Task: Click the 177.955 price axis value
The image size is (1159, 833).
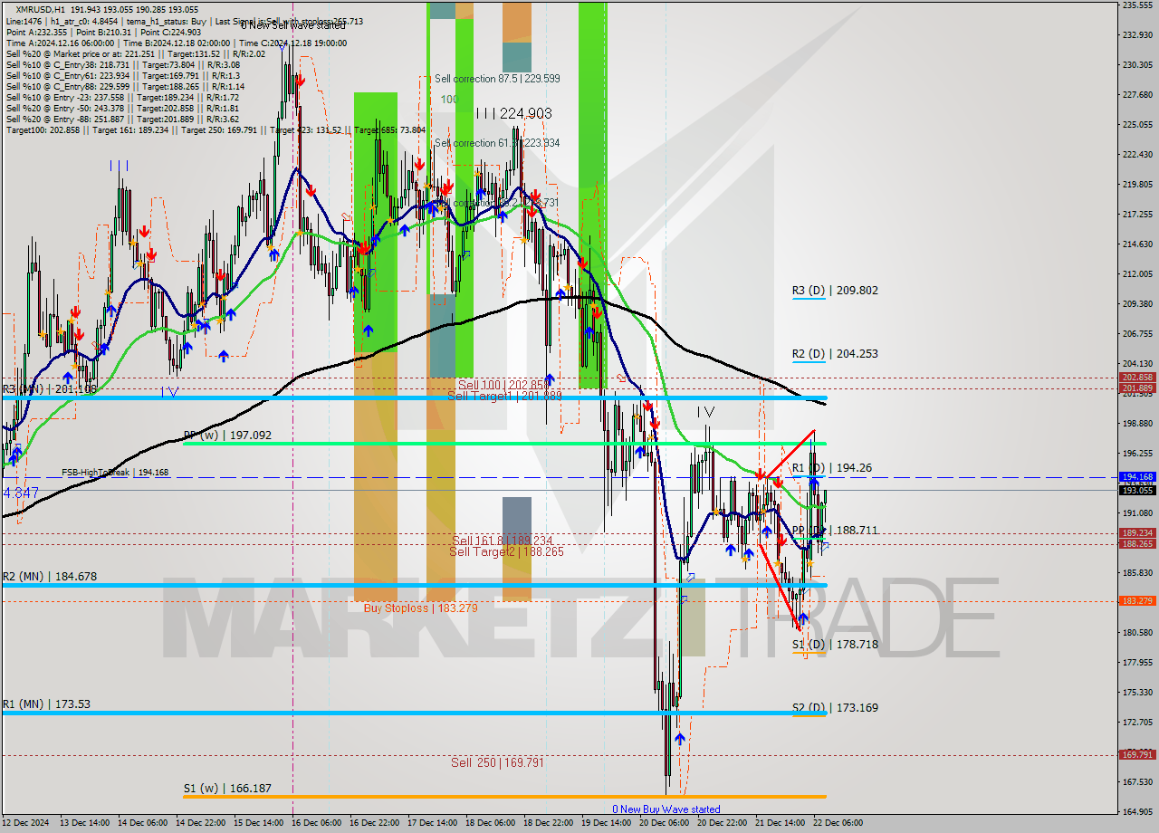Action: pos(1137,662)
